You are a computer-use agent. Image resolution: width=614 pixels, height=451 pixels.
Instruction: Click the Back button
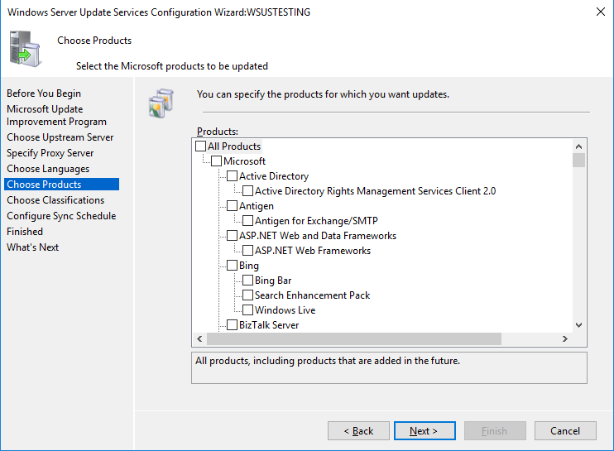(358, 430)
